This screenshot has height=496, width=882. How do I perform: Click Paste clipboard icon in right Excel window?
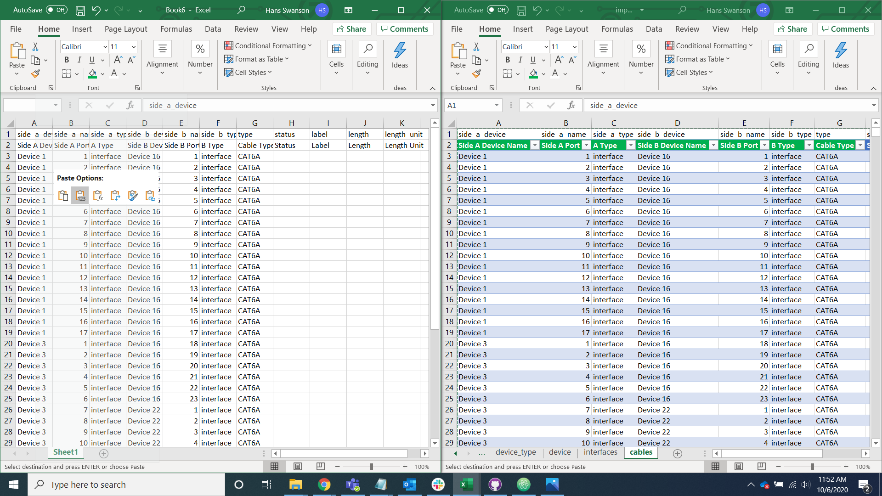click(458, 51)
